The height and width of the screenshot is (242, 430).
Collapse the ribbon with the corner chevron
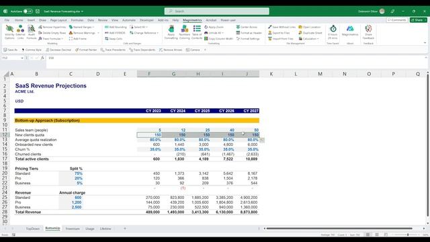(425, 43)
